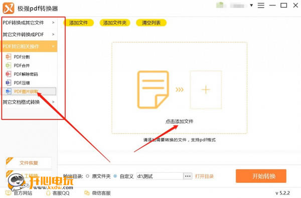Click version number v 5.2.2
The image size is (301, 198).
(282, 193)
